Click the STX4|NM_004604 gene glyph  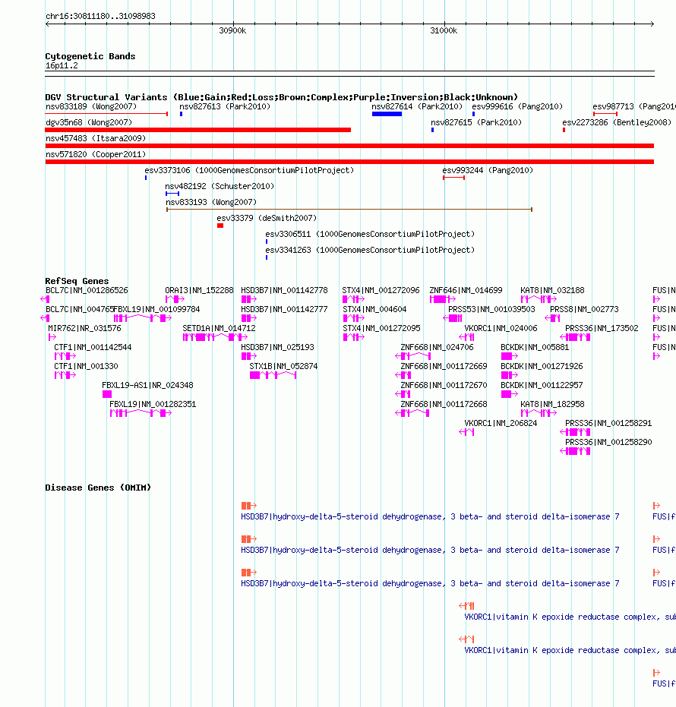coord(353,318)
